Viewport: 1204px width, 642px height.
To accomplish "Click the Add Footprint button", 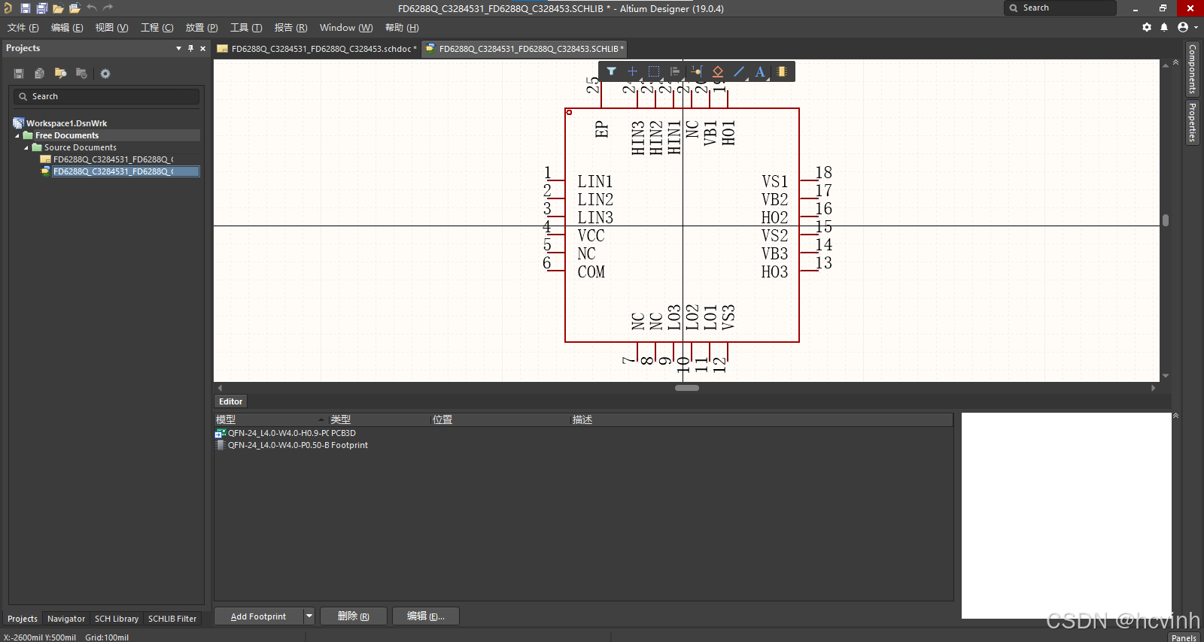I will pyautogui.click(x=258, y=616).
